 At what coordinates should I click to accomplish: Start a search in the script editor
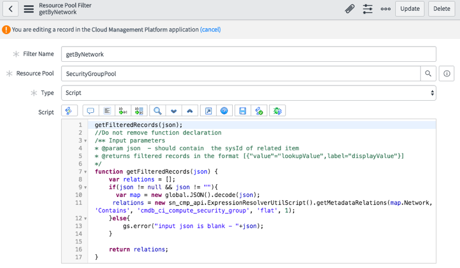pyautogui.click(x=158, y=111)
